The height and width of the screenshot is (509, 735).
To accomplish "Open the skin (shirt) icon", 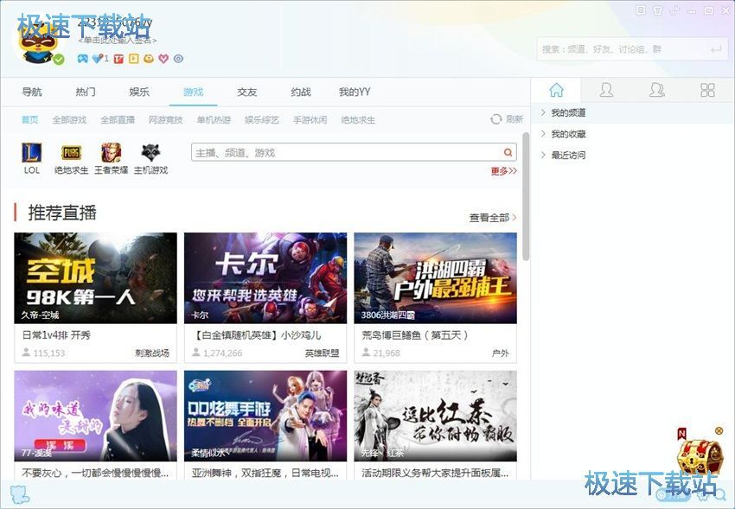I will point(658,10).
